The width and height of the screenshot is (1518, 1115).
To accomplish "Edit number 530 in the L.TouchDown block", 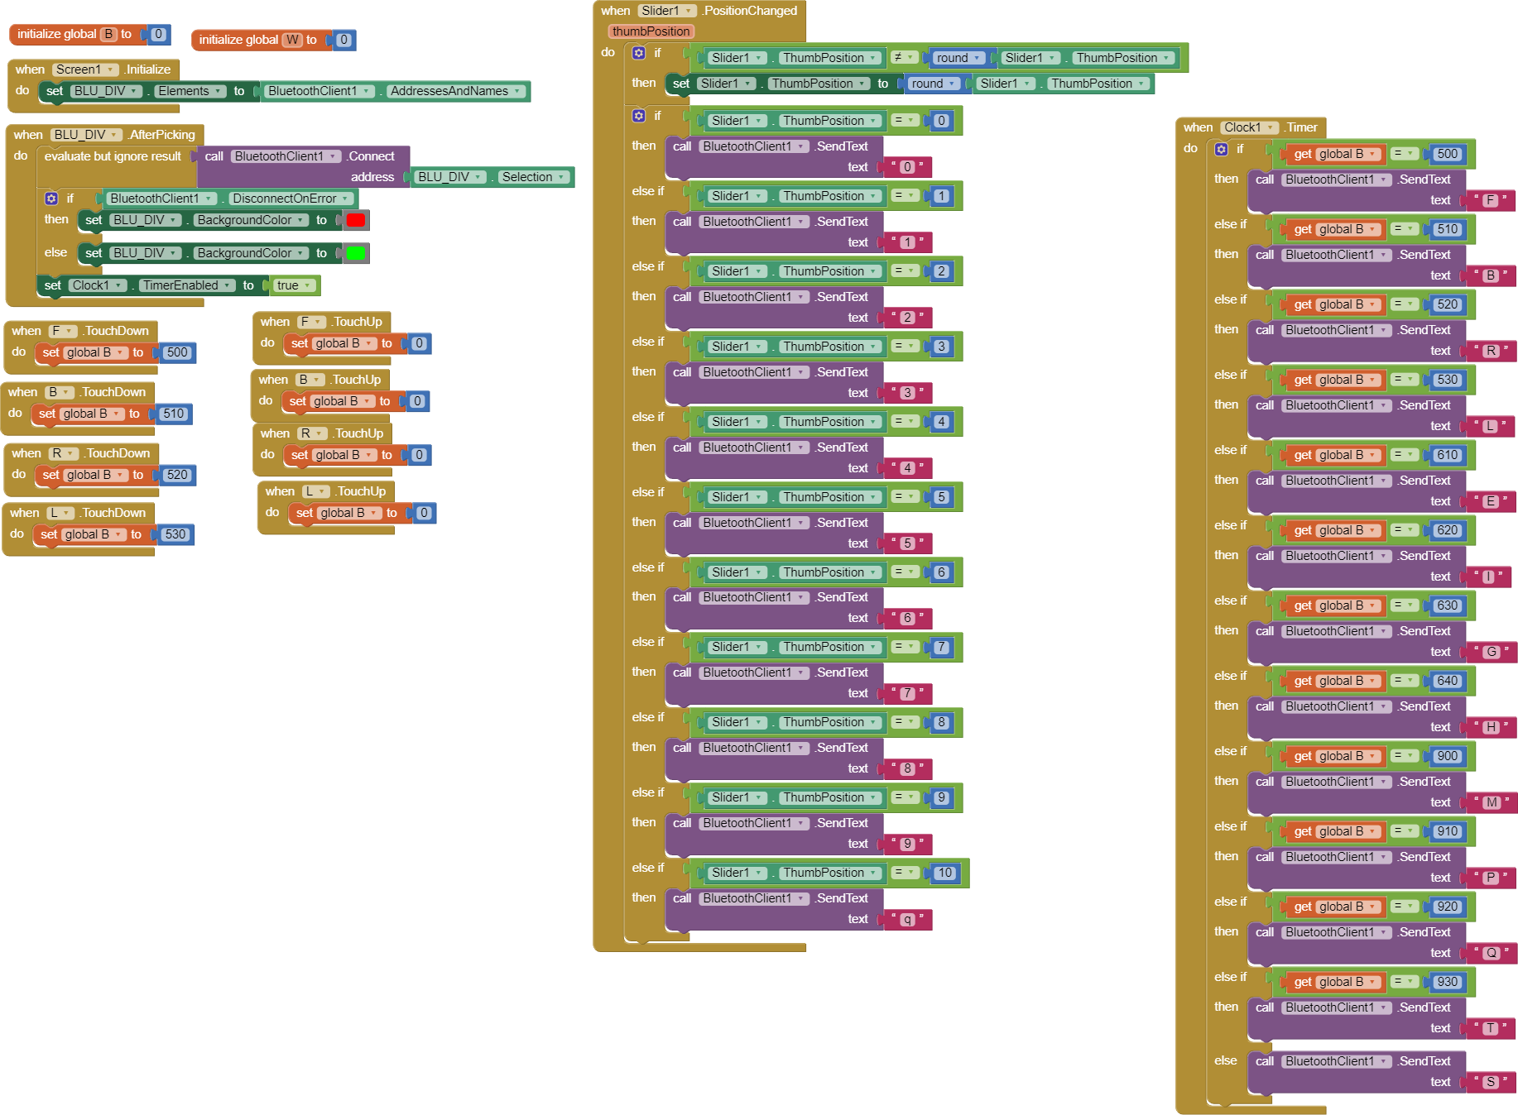I will point(175,534).
